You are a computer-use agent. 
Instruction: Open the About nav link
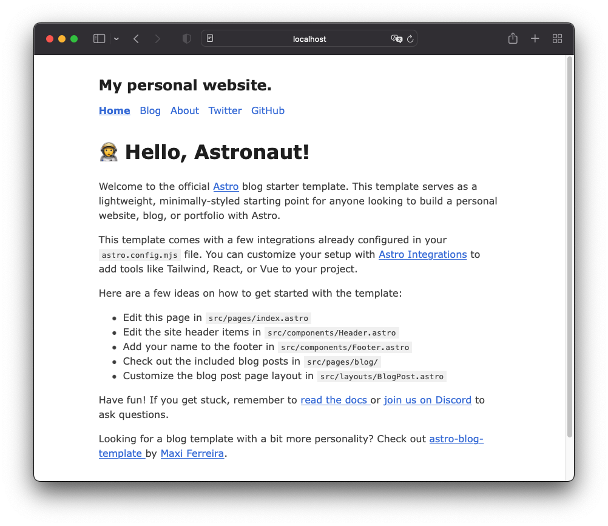coord(184,111)
